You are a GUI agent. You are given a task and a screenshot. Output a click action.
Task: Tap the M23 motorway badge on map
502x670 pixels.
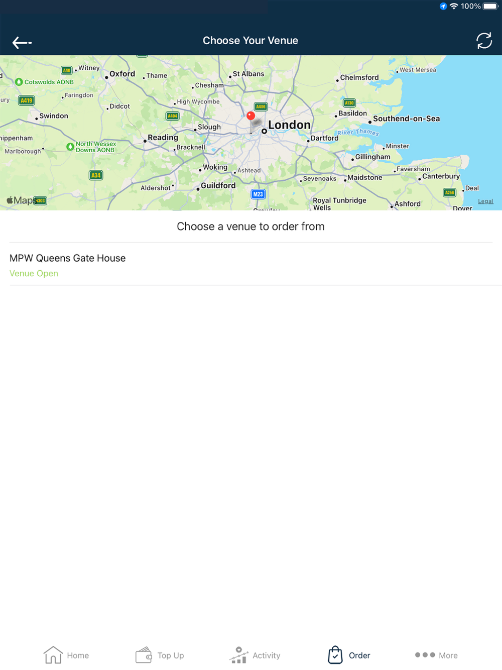(258, 194)
